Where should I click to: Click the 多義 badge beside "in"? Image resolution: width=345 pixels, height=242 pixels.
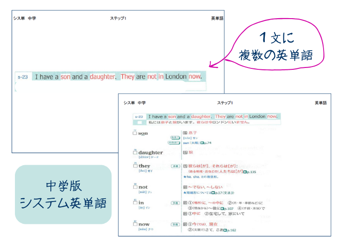tap(175, 203)
